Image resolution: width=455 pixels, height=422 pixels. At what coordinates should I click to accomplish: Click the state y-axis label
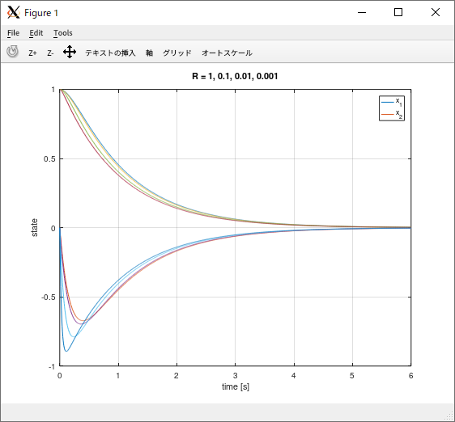[34, 227]
